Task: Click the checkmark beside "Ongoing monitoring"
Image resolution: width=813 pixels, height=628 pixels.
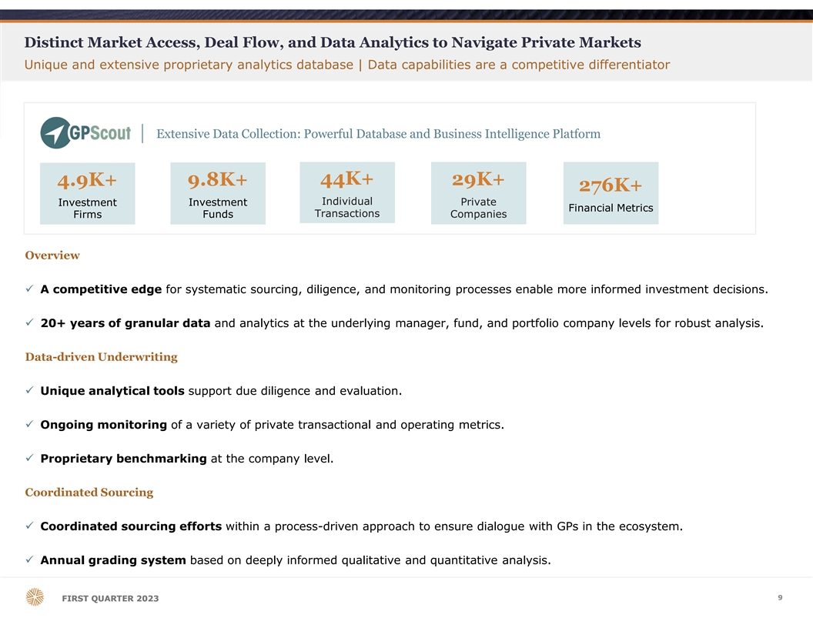Action: tap(28, 425)
